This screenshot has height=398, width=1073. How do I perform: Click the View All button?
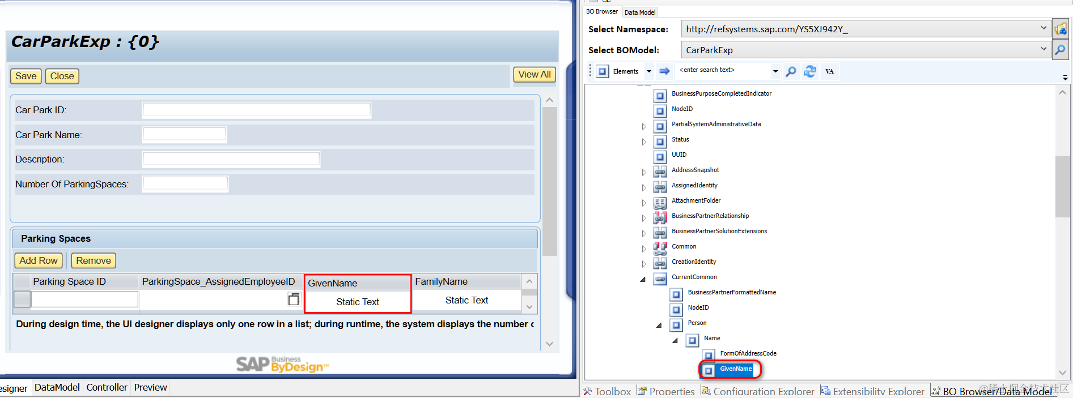(x=535, y=74)
